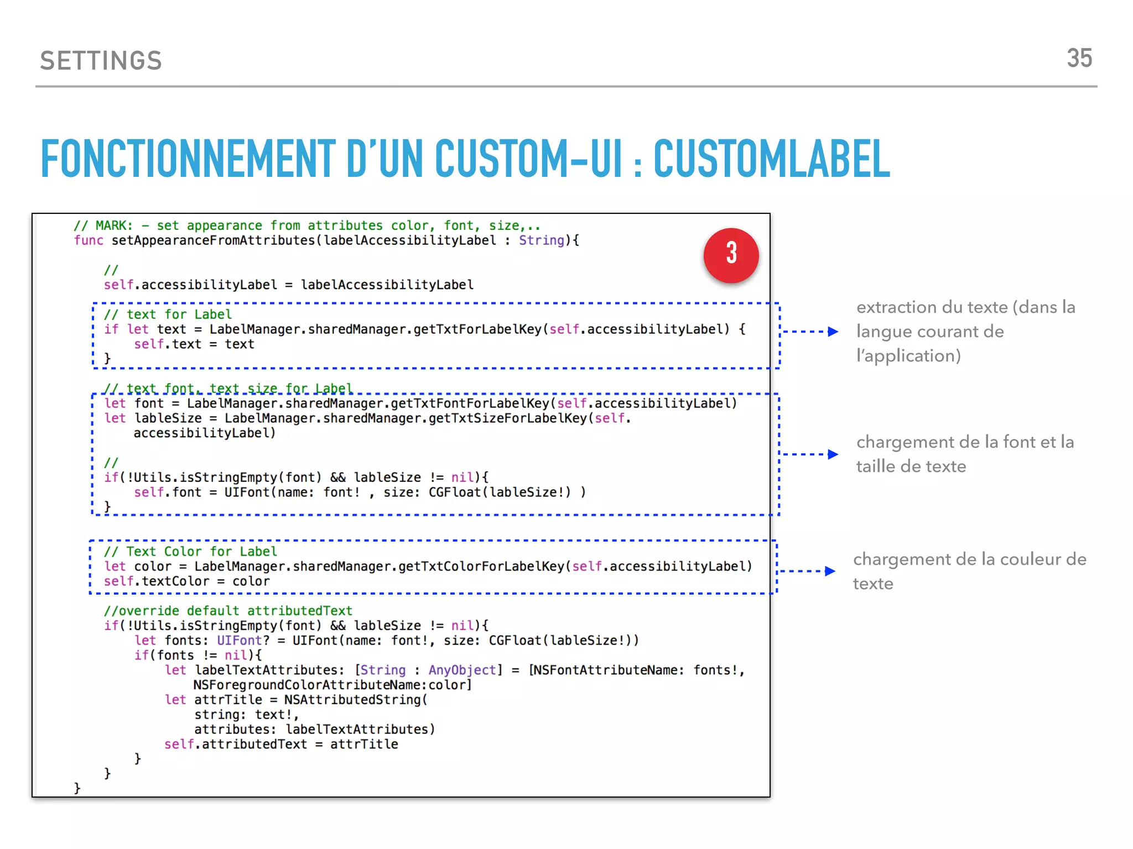Click the 'string: text!,' line
Image resolution: width=1133 pixels, height=849 pixels.
click(x=247, y=715)
